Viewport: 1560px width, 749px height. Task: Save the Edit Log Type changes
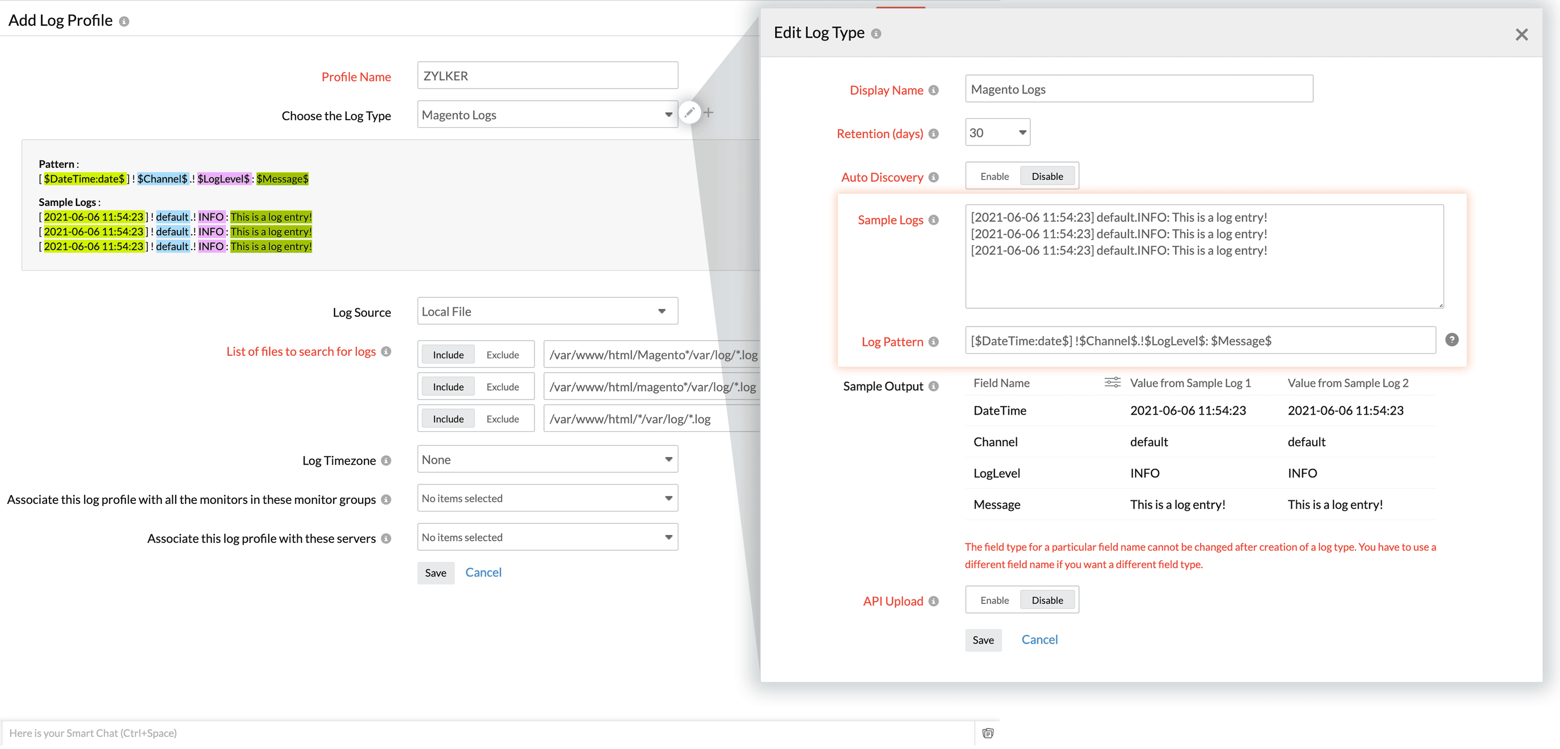tap(983, 640)
